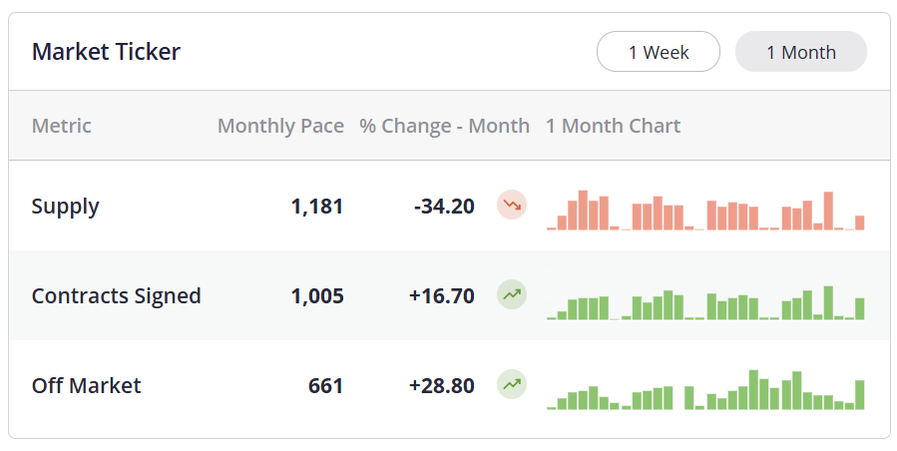897x451 pixels.
Task: Click the red Supply bar chart
Action: click(x=705, y=211)
